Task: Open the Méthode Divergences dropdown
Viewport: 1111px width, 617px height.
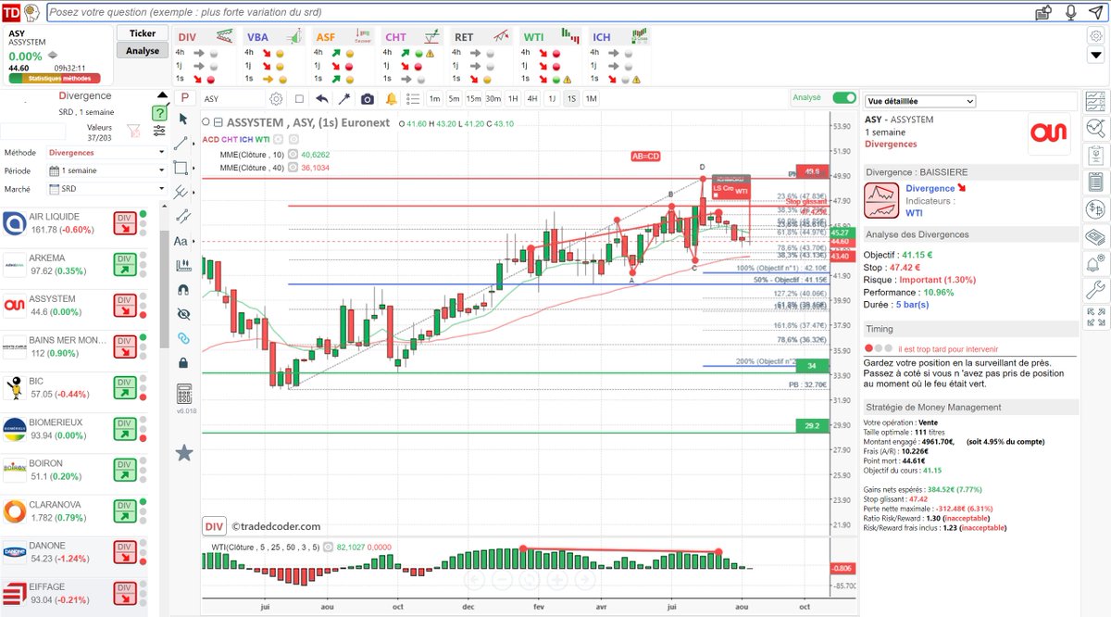Action: tap(106, 152)
